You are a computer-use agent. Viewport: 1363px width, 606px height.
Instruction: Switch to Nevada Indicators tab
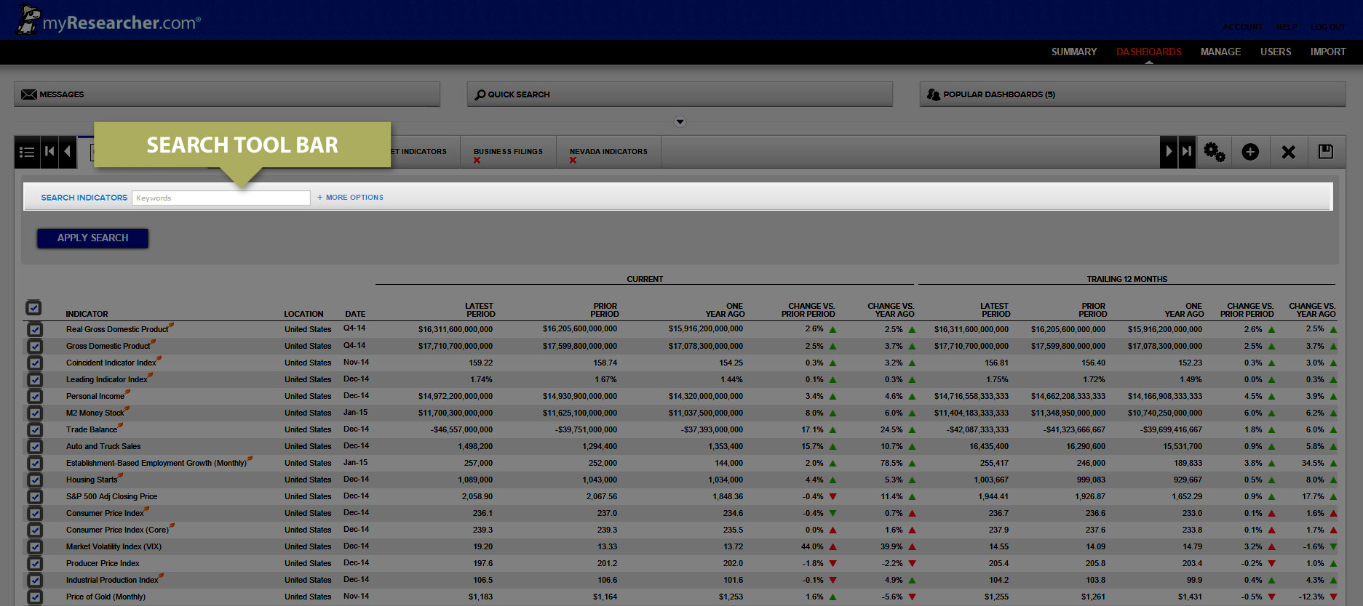click(608, 152)
